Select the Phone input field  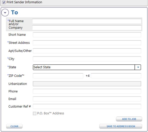87,91
